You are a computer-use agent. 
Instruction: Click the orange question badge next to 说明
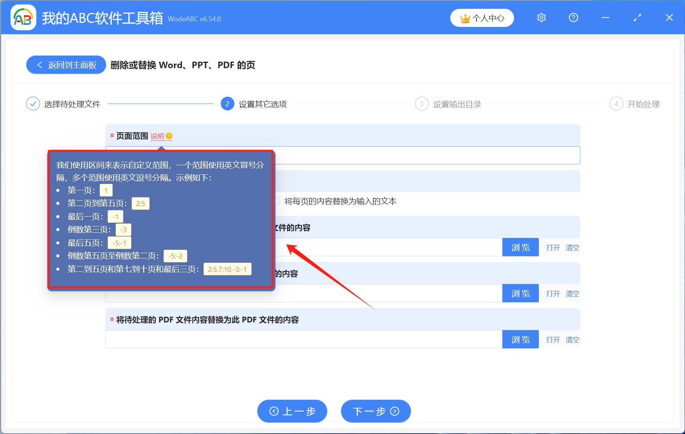click(x=169, y=136)
